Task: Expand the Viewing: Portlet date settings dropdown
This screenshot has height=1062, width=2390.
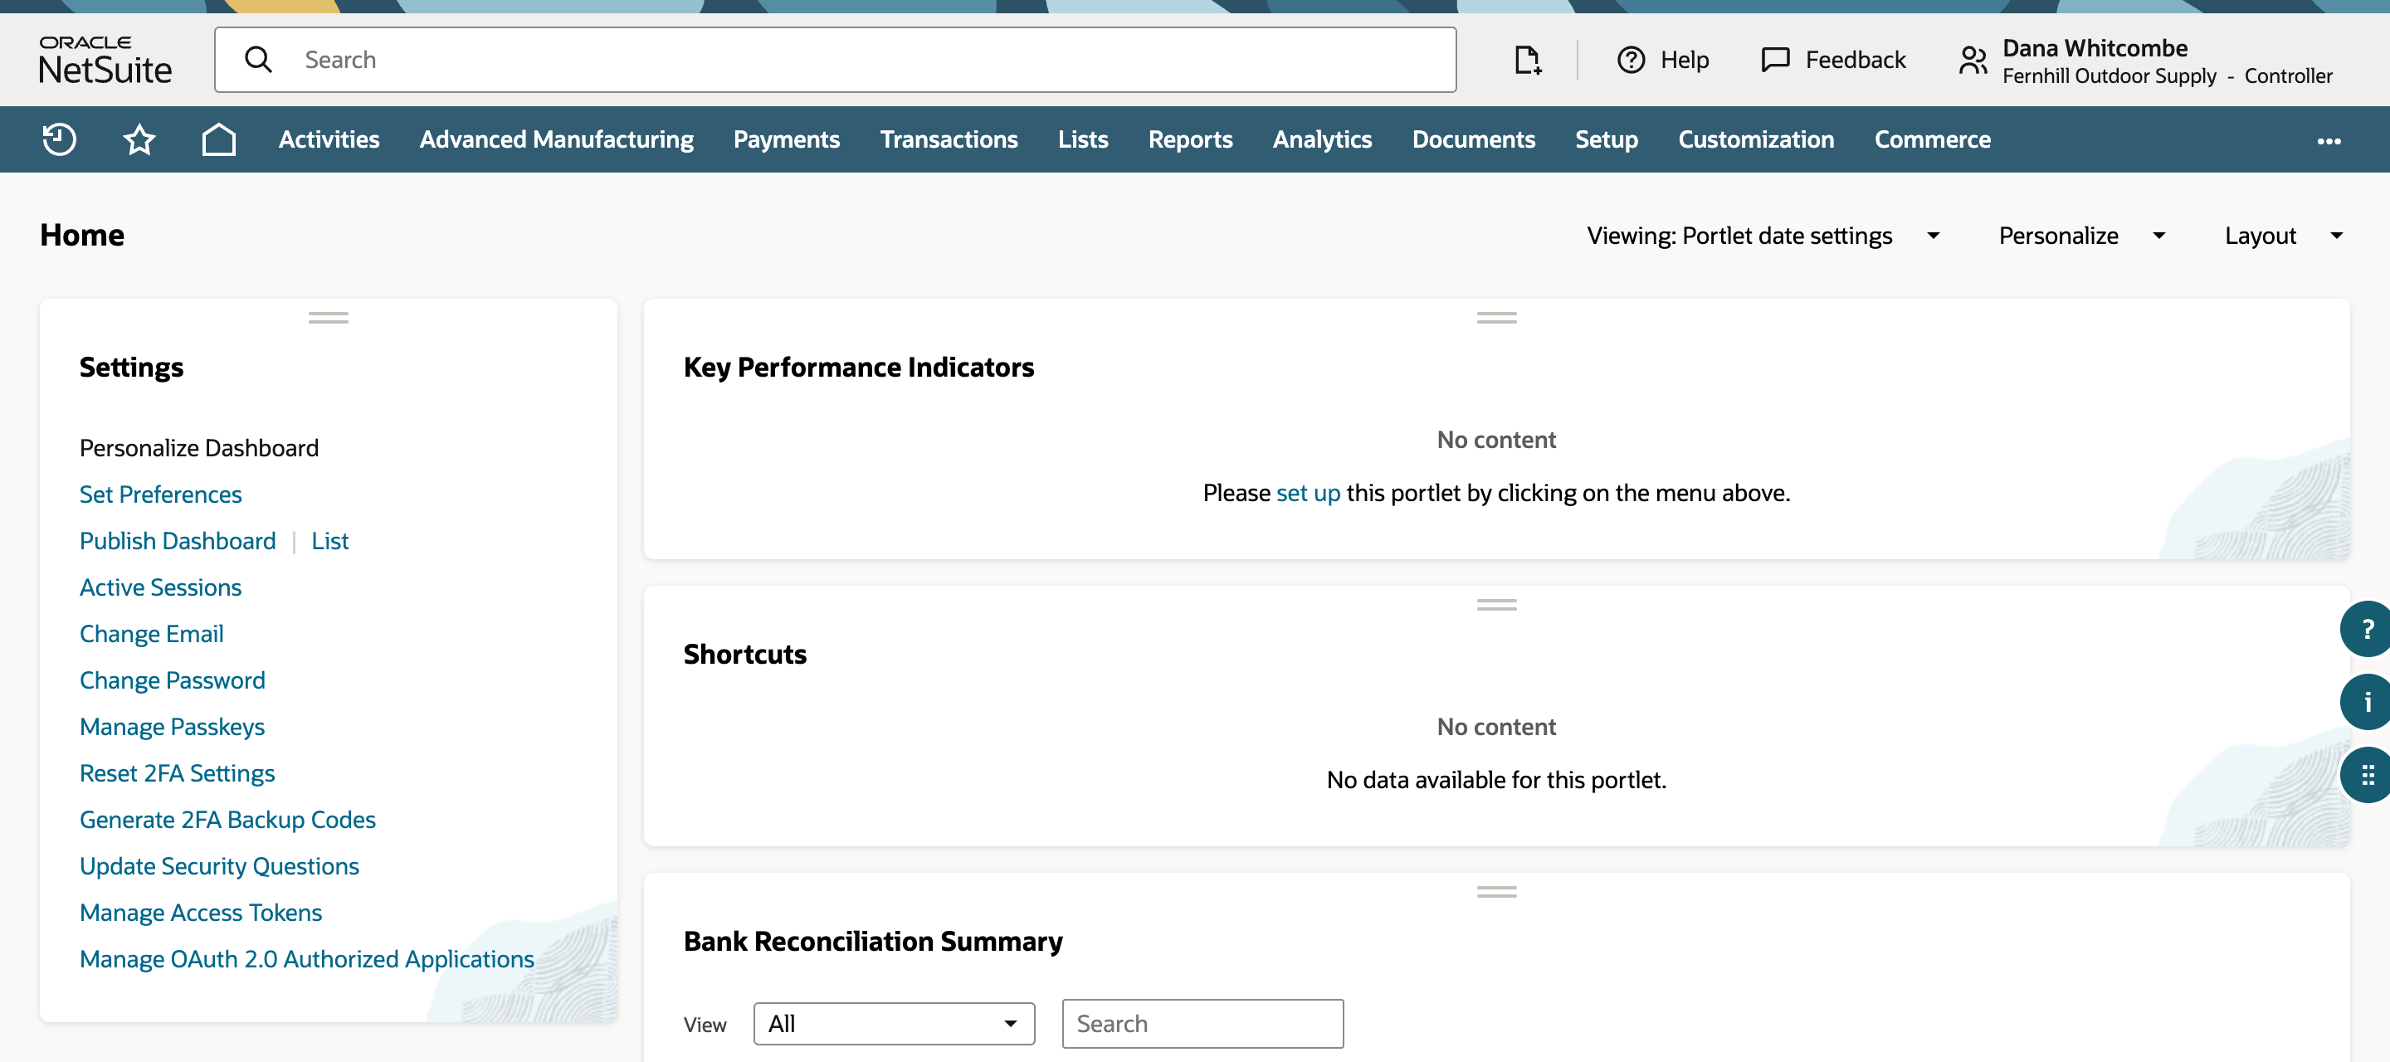Action: click(x=1763, y=236)
